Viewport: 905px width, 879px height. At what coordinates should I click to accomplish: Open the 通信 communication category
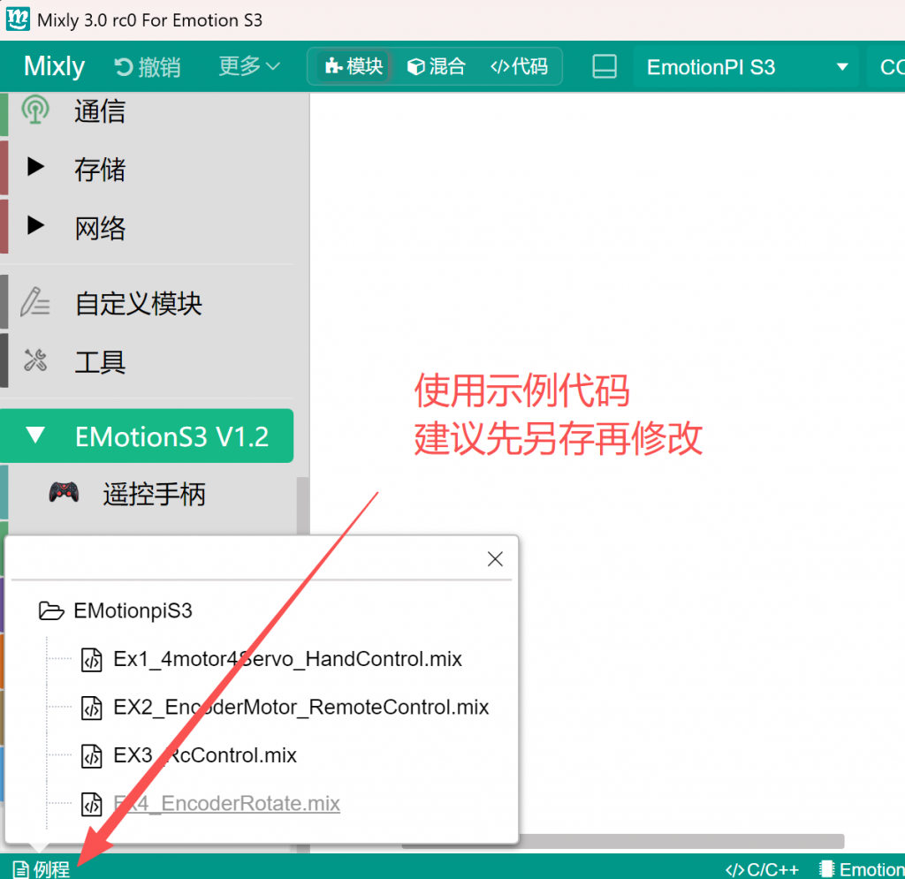pyautogui.click(x=99, y=111)
